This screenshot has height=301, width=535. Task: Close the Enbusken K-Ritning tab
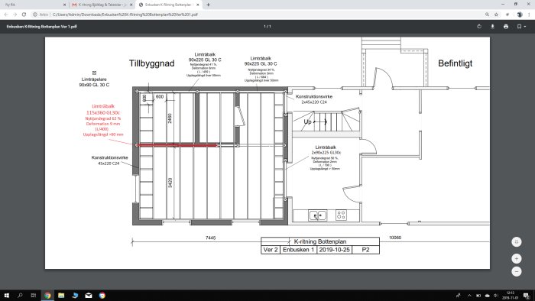pyautogui.click(x=197, y=5)
